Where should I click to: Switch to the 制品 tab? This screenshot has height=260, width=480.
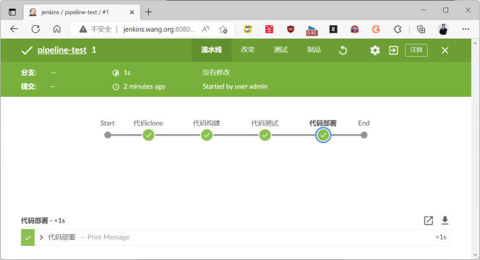(x=314, y=50)
